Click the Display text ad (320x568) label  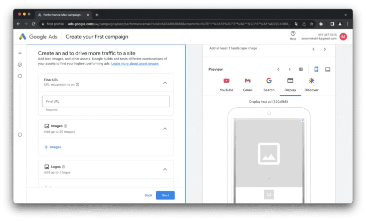click(x=268, y=102)
